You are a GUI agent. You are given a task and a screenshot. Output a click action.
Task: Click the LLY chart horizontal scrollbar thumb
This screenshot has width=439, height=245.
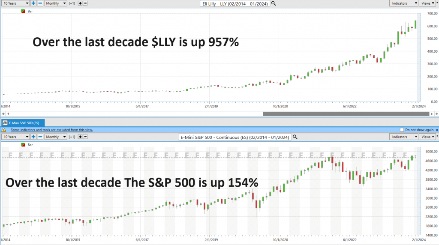(346, 114)
